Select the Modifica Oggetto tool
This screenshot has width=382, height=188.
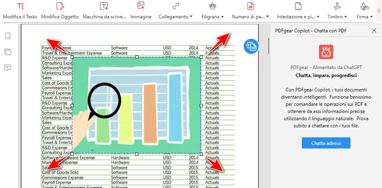coord(60,11)
